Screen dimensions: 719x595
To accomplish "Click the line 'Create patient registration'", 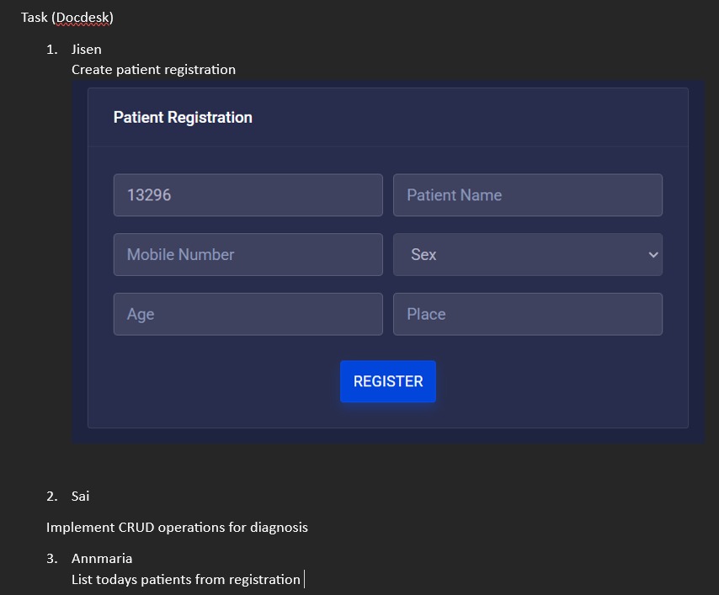I will [x=153, y=70].
